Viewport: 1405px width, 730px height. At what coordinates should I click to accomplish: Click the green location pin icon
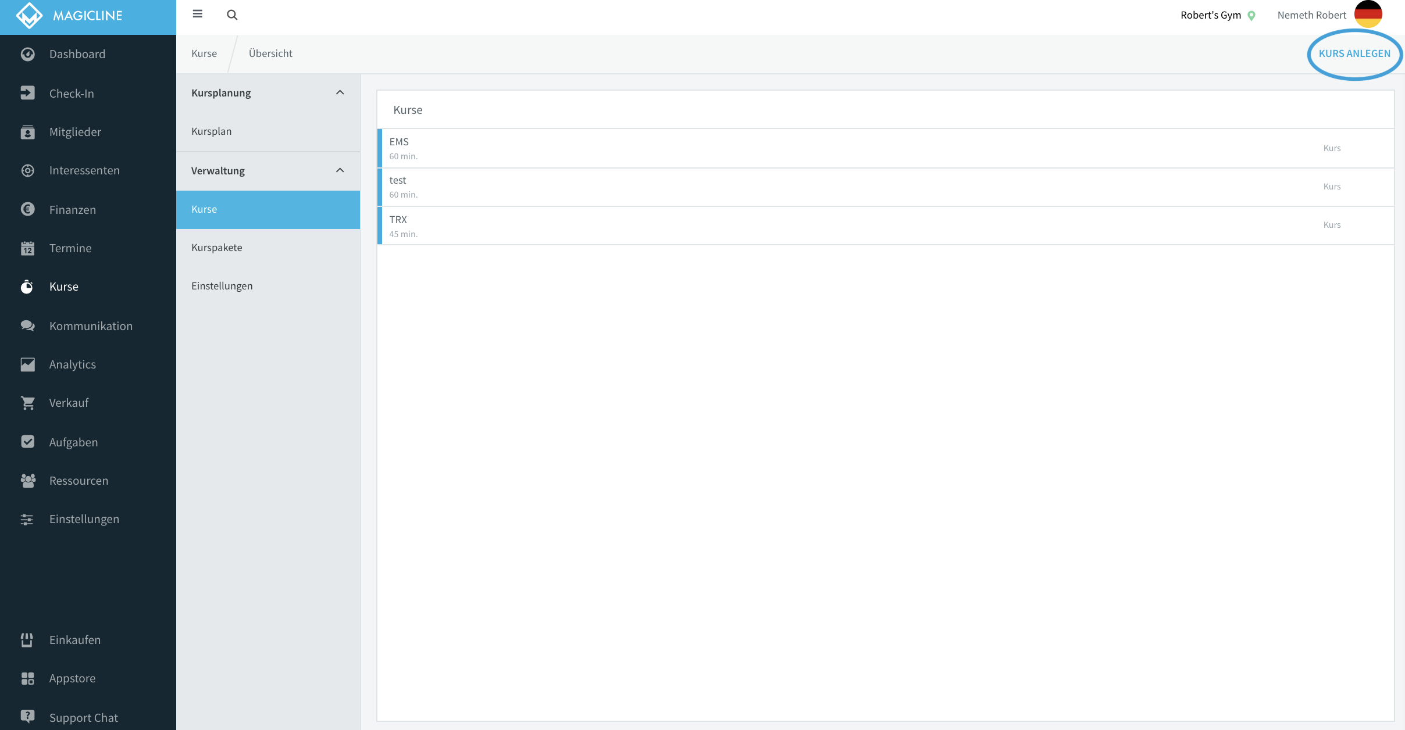[1251, 16]
